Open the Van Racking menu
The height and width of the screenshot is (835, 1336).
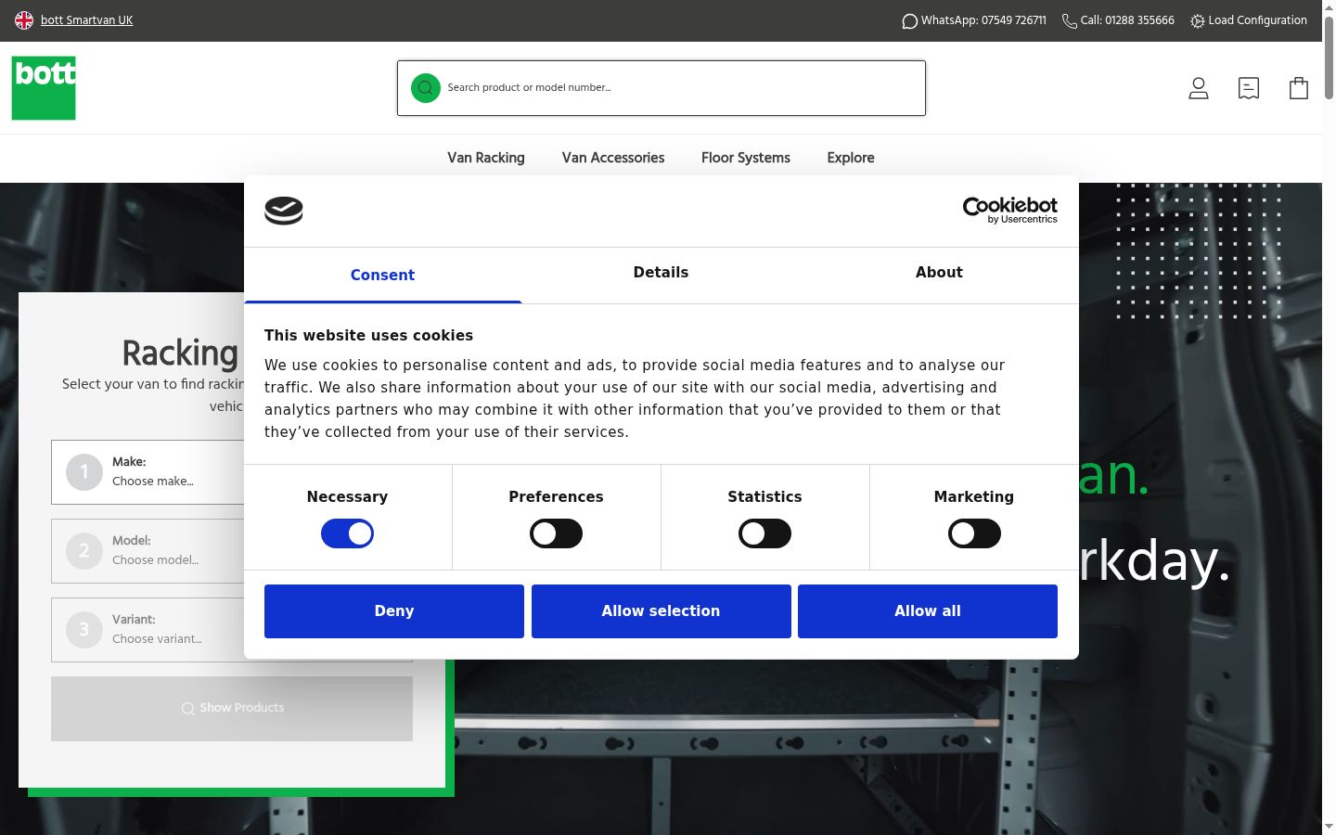(x=486, y=158)
